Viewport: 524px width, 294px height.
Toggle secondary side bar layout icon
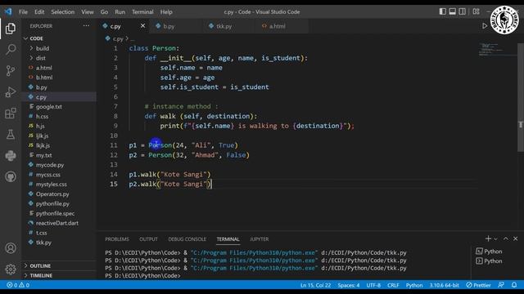point(462,11)
